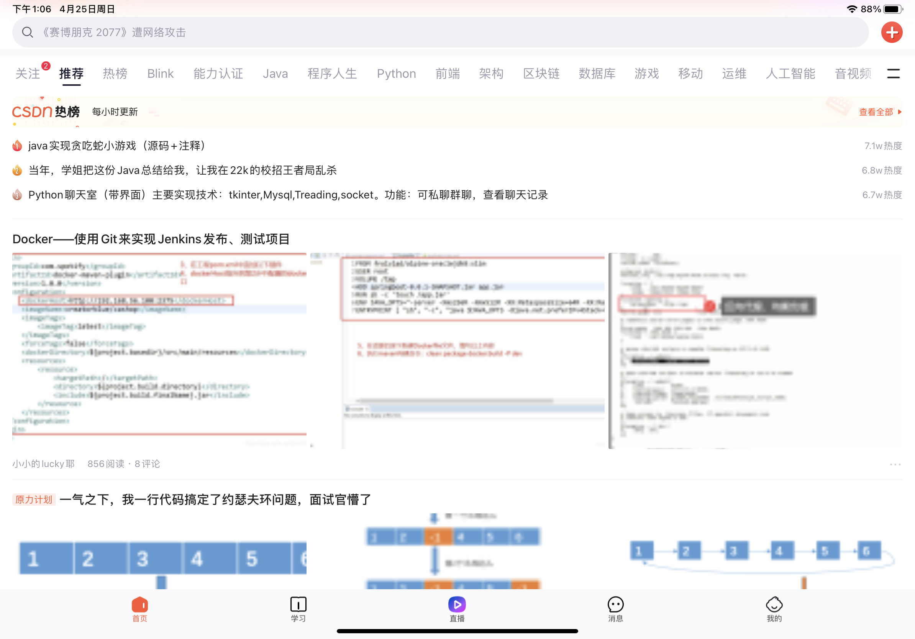Viewport: 915px width, 639px height.
Task: Open the first Docker article thumbnail
Action: 159,351
